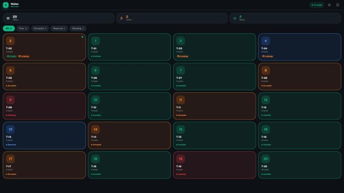Click the green ready tag on table T-02
Viewport: 344px width, 193px height.
coord(11,56)
